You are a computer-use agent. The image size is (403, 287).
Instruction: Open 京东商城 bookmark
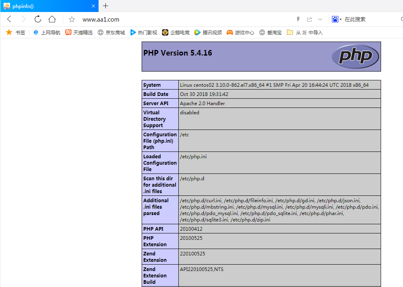coord(111,32)
